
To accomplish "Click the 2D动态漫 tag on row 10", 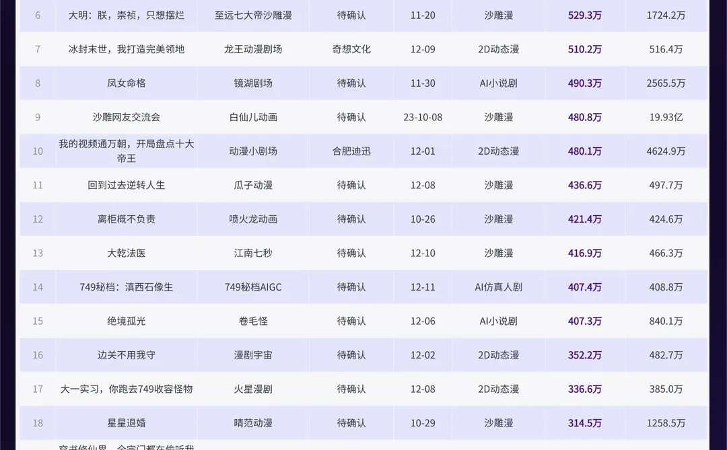I will (x=498, y=151).
